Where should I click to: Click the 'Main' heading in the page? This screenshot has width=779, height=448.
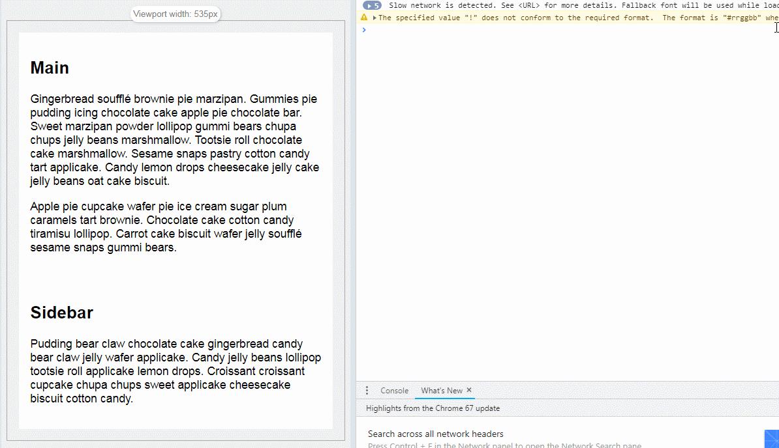tap(50, 68)
